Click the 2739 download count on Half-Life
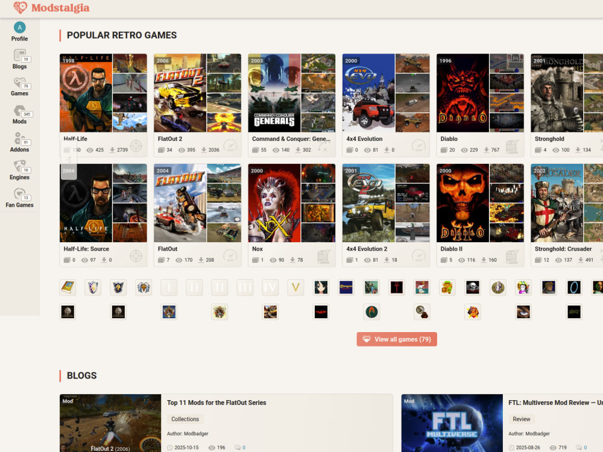 click(118, 150)
